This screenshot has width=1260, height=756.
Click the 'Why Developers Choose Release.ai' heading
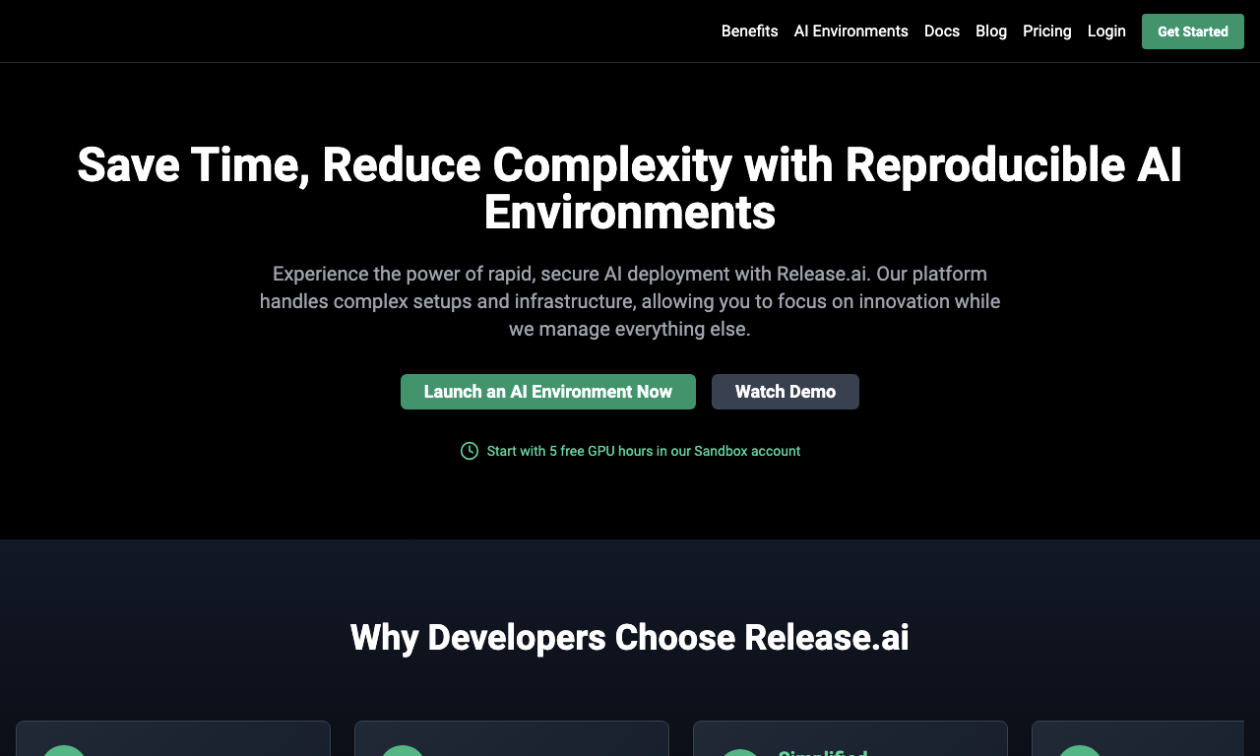coord(630,638)
